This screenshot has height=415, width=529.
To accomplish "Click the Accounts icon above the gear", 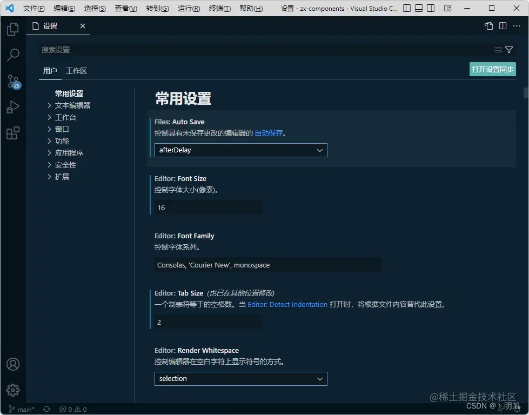I will click(12, 364).
